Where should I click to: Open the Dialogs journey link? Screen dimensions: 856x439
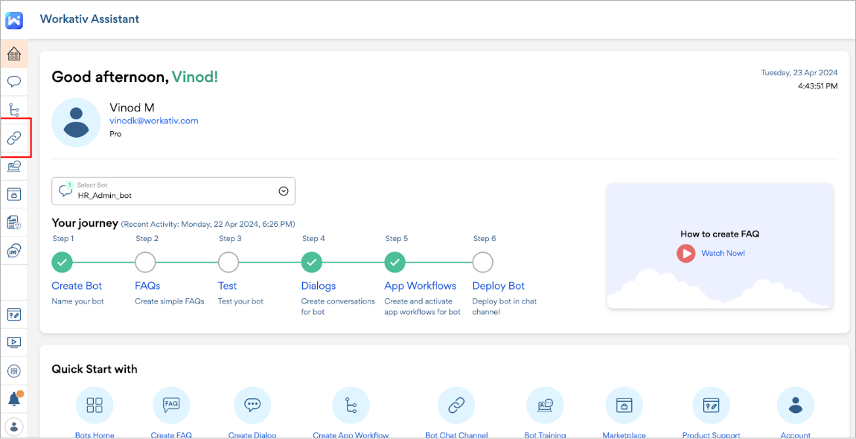319,286
